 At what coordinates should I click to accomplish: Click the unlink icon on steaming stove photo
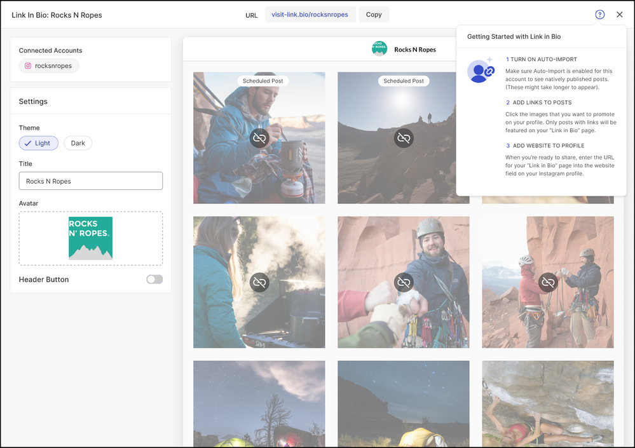(259, 282)
